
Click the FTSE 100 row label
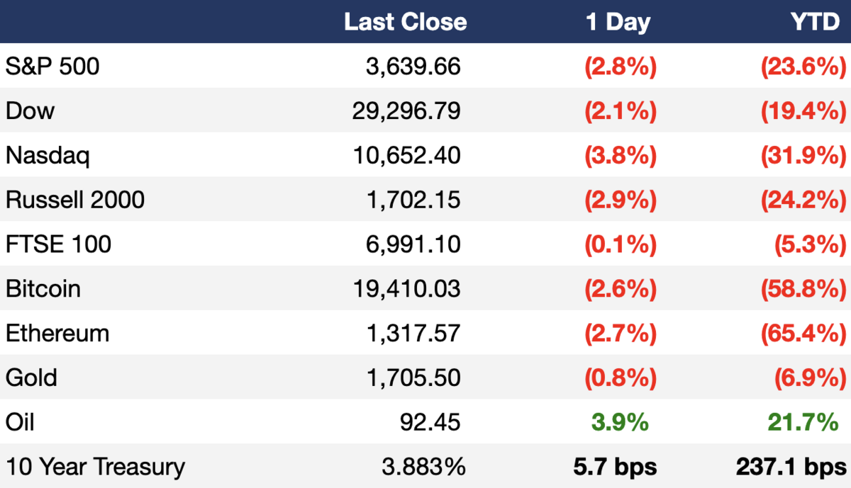(58, 244)
